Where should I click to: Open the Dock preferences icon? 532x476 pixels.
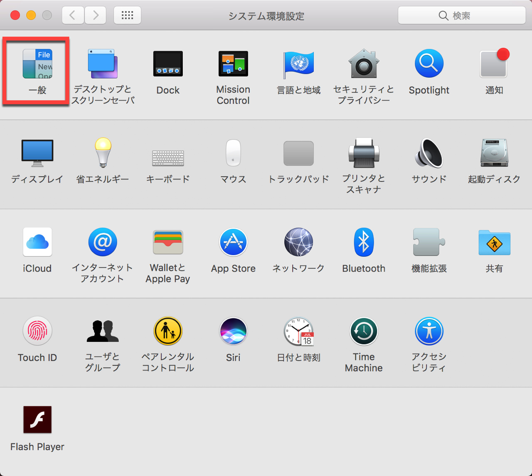coord(168,64)
